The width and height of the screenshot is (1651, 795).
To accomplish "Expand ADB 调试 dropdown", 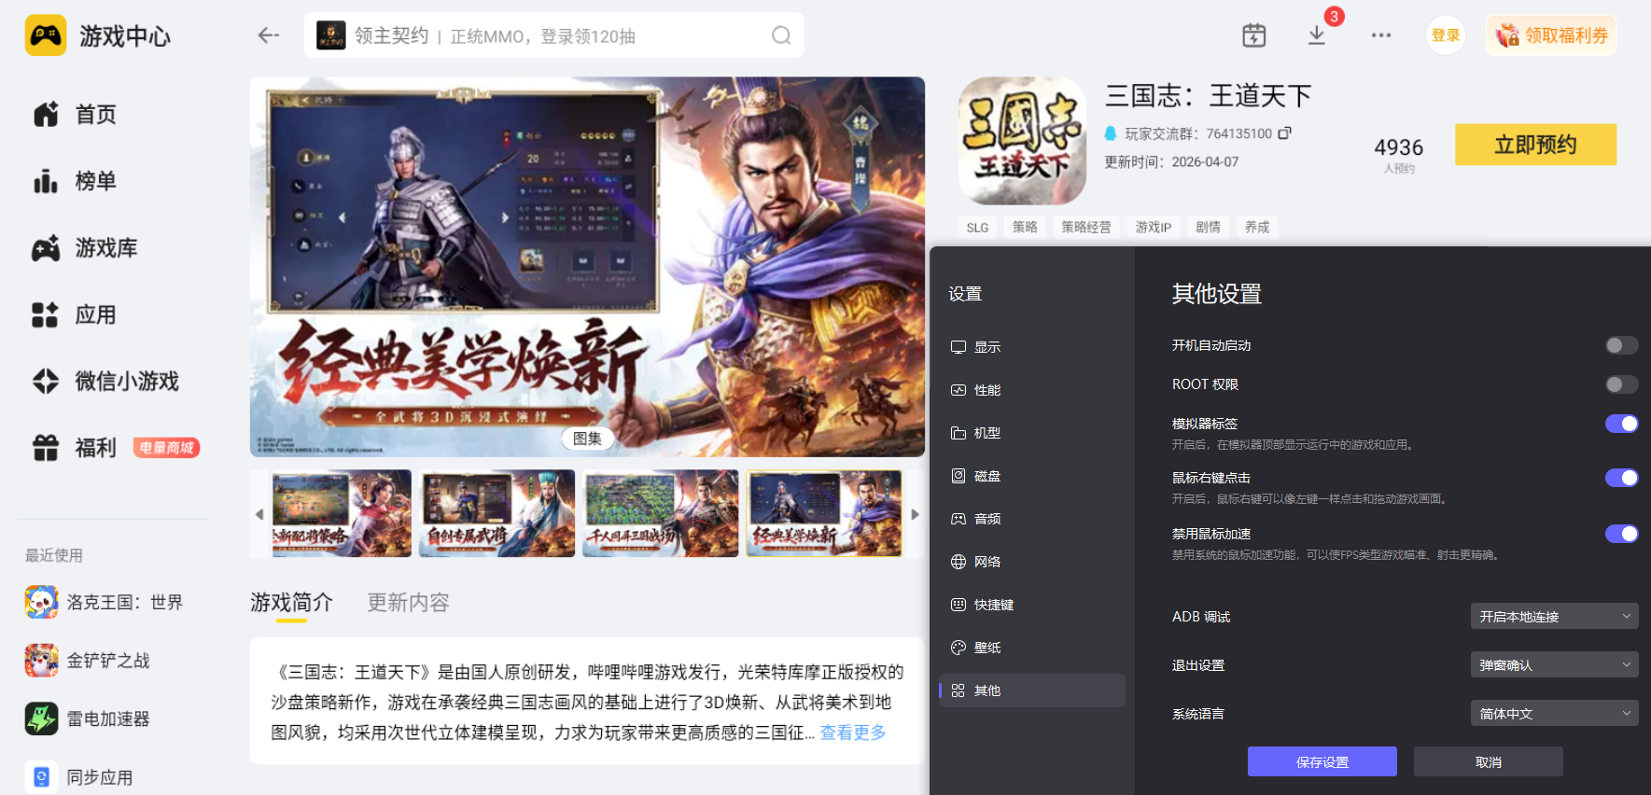I will pyautogui.click(x=1554, y=616).
